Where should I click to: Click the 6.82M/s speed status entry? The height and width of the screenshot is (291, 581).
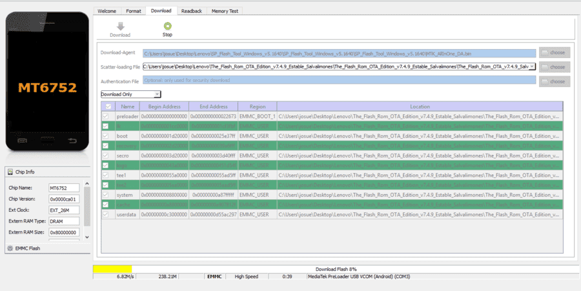tap(114, 277)
